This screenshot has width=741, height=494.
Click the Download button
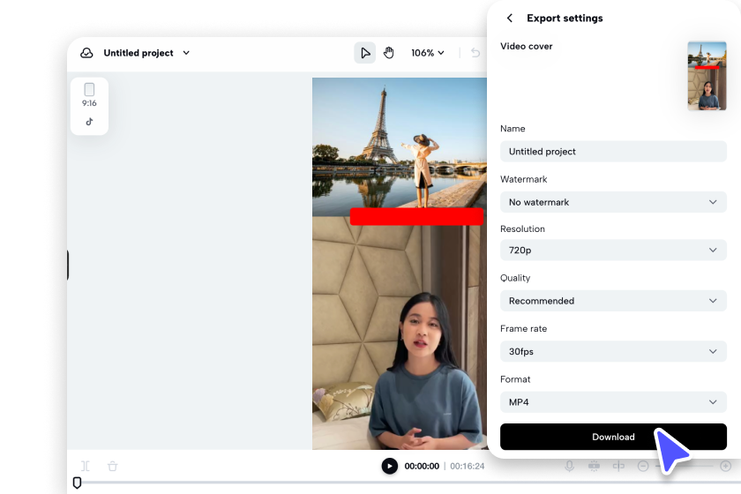coord(613,437)
